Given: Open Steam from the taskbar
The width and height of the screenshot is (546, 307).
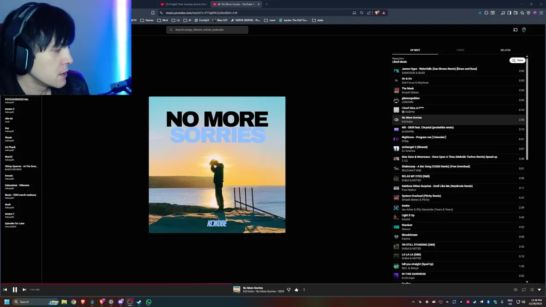Looking at the screenshot, I should 139,302.
